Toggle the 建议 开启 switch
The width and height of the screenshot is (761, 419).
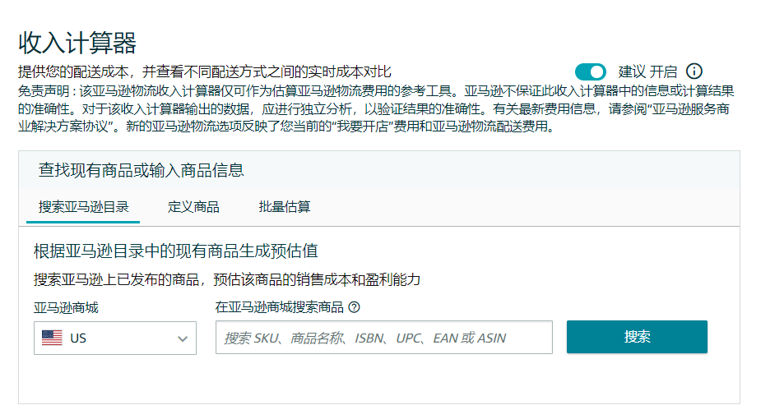[590, 72]
